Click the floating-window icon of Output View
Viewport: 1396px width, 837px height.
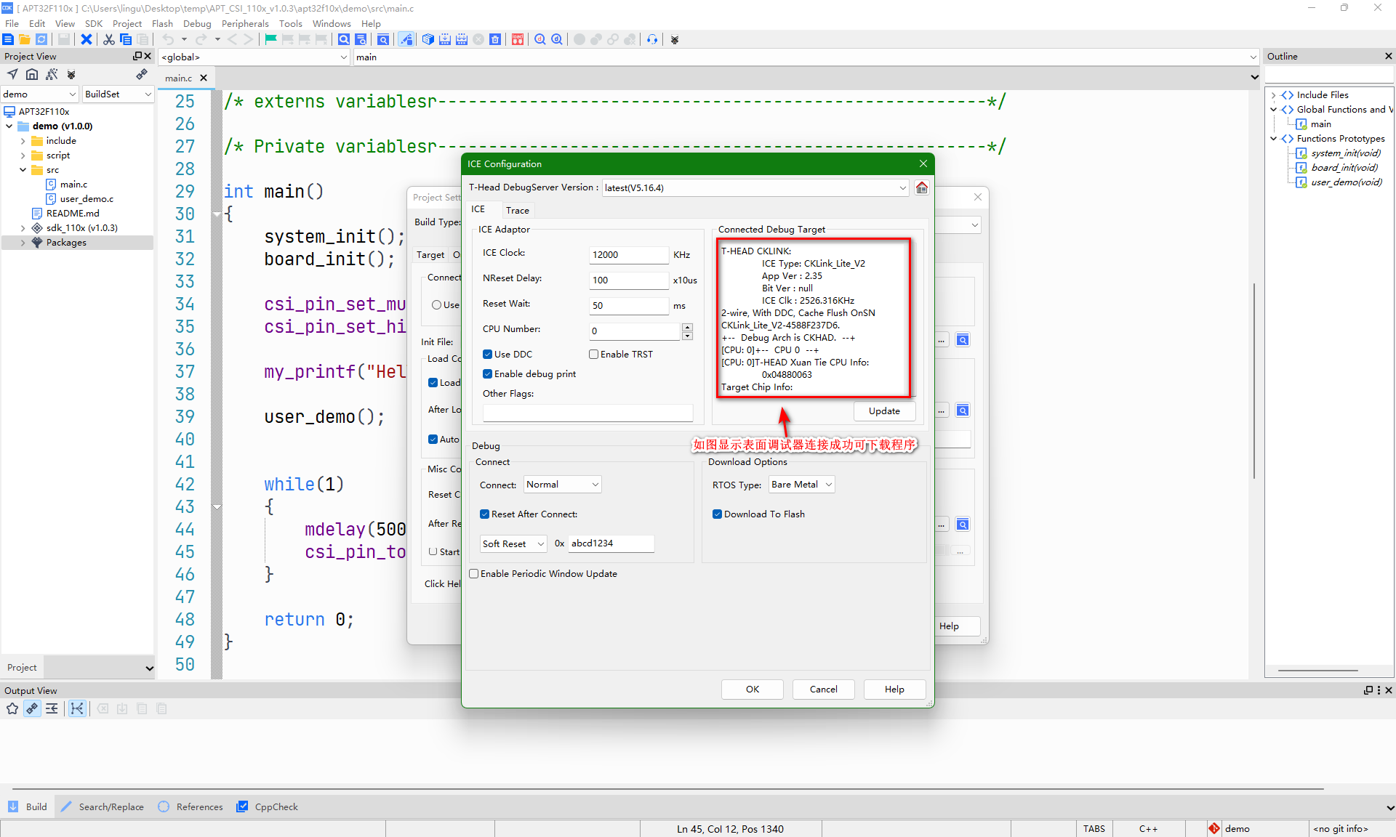point(1368,690)
